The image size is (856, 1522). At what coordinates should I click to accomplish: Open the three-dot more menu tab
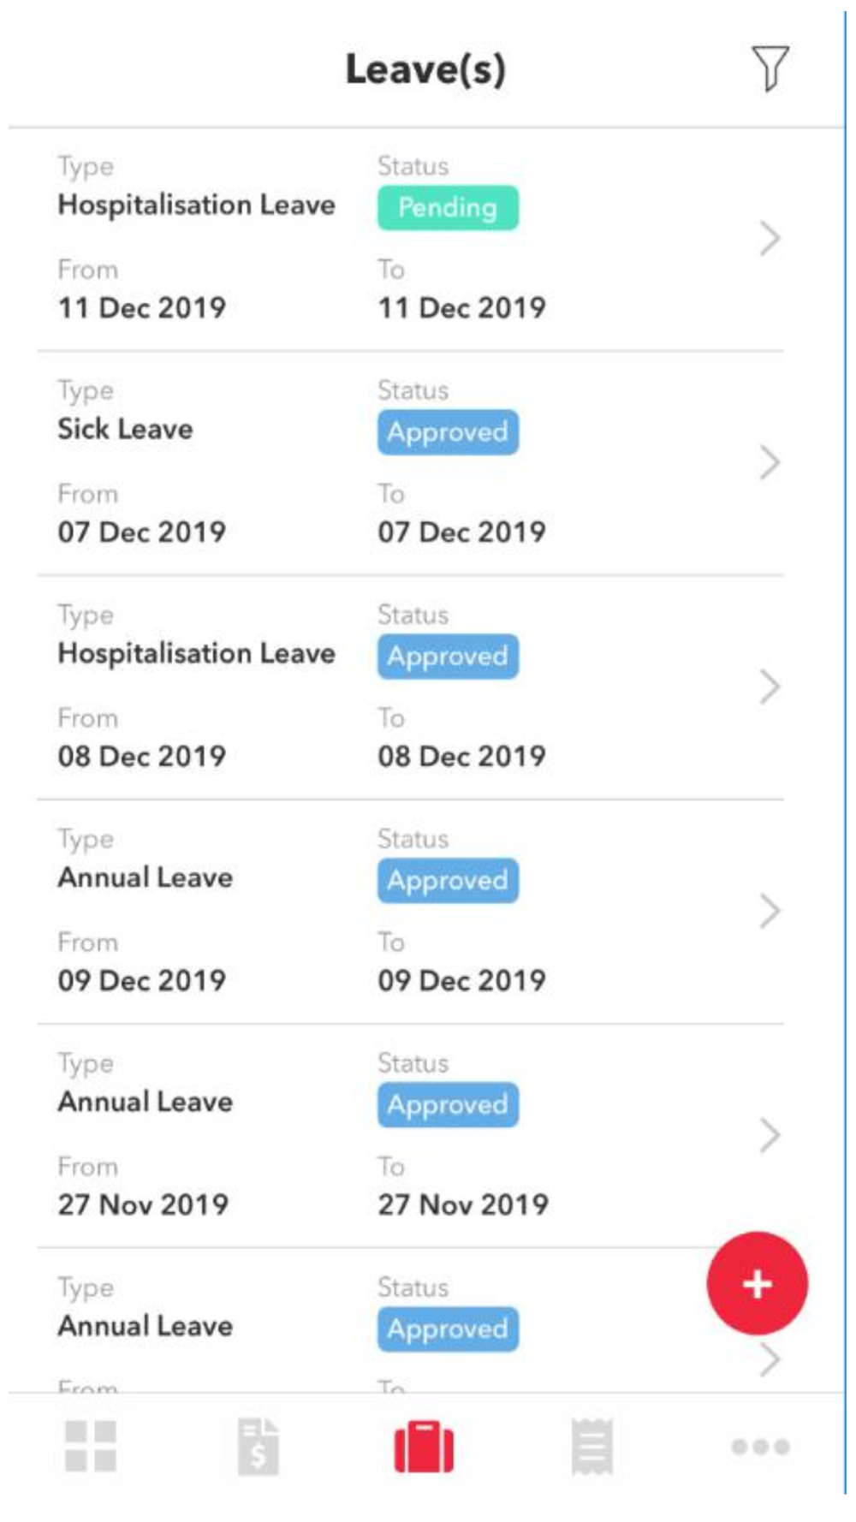[760, 1447]
